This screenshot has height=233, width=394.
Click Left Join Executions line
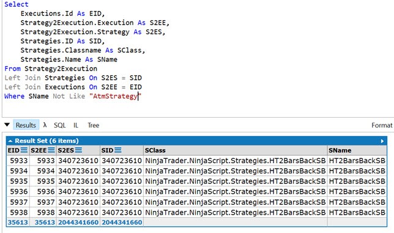pos(73,87)
